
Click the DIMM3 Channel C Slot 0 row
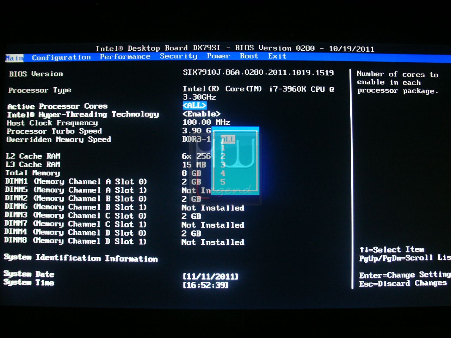point(75,215)
